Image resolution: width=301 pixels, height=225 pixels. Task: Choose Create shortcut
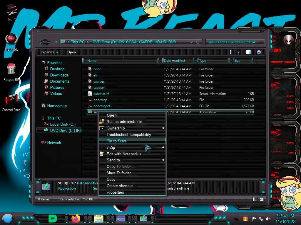(x=132, y=186)
